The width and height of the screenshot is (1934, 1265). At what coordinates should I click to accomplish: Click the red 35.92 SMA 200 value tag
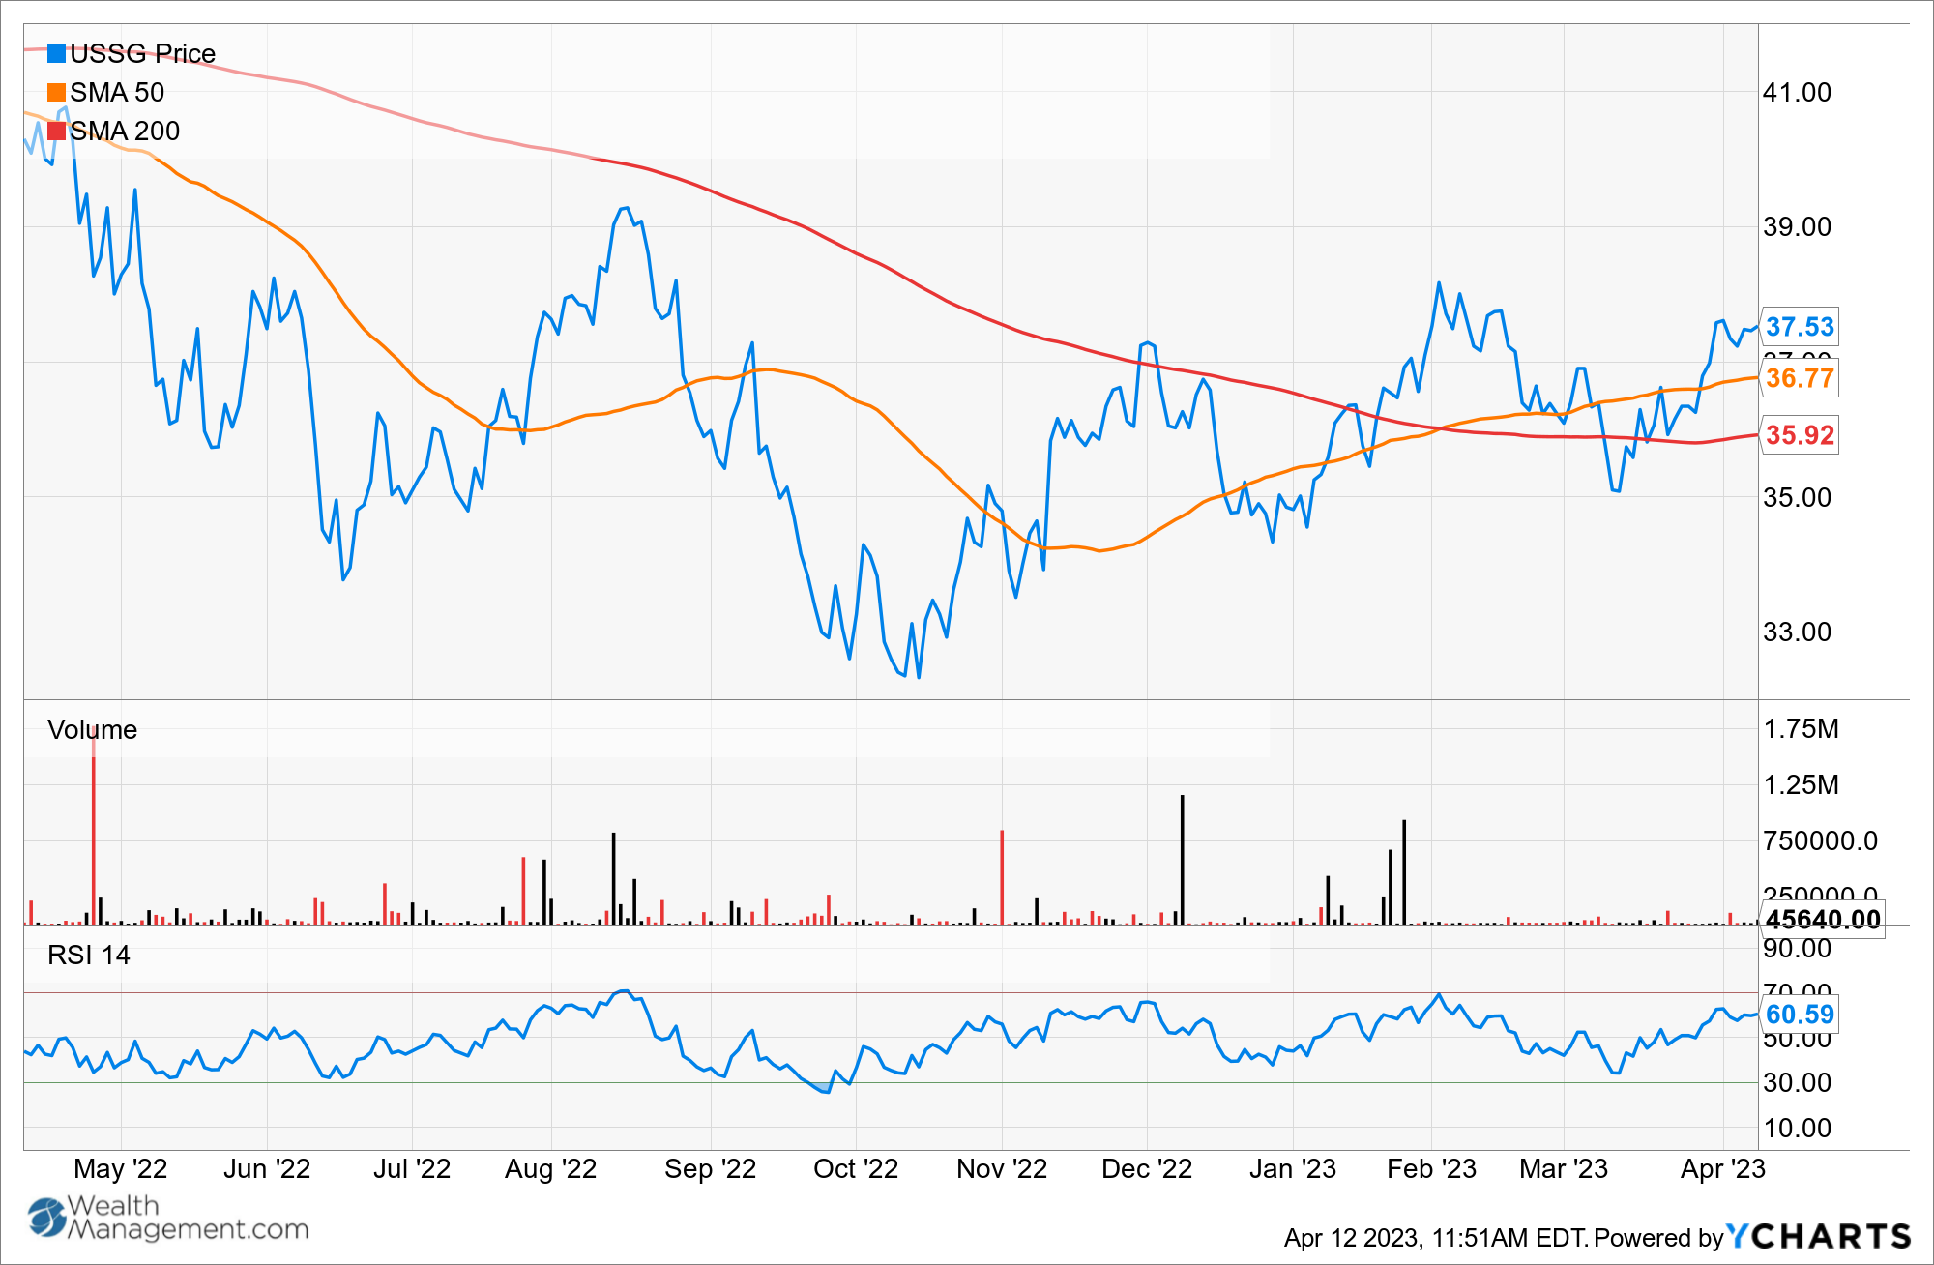coord(1799,435)
